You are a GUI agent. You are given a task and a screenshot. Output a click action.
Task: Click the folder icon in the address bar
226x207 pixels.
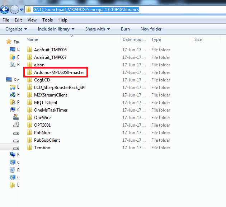[28, 10]
